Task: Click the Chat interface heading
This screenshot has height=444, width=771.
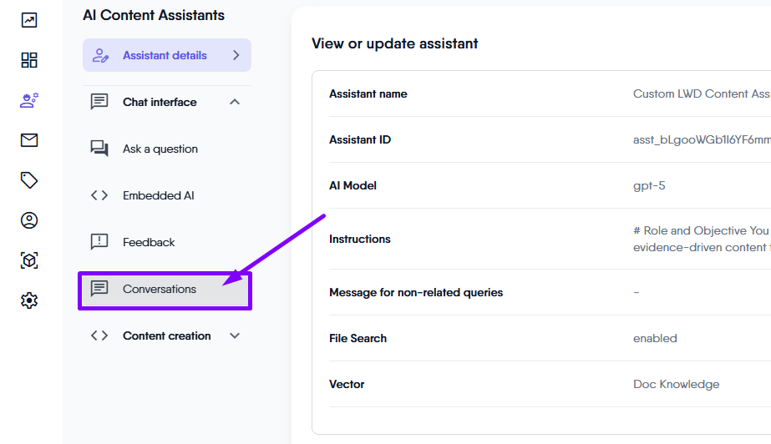Action: point(160,102)
